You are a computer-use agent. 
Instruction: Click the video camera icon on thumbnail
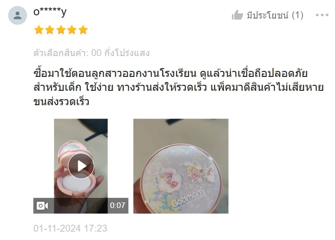(42, 206)
